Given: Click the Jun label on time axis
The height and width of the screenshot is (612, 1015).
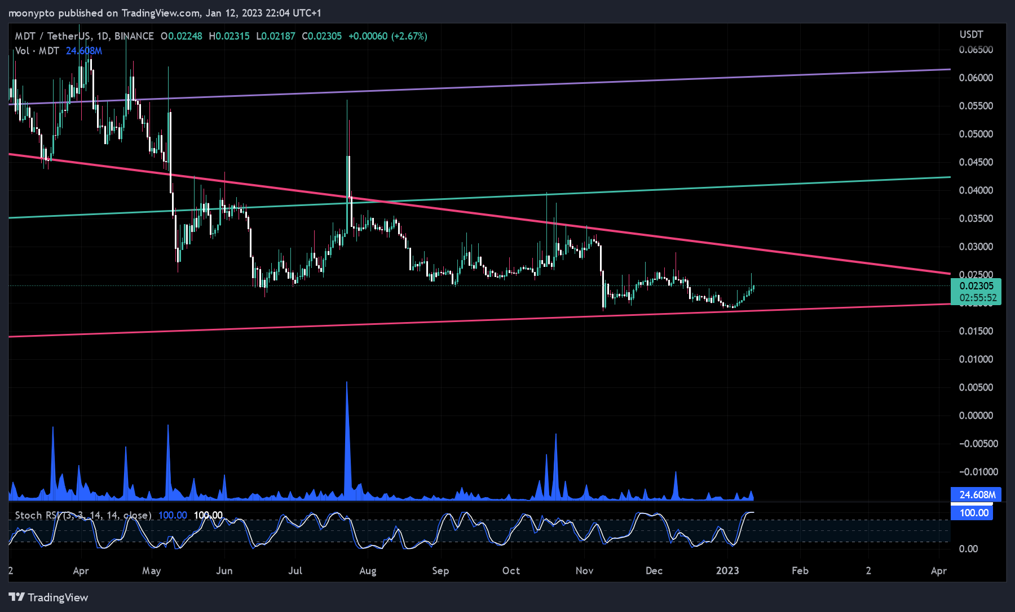Looking at the screenshot, I should 224,571.
